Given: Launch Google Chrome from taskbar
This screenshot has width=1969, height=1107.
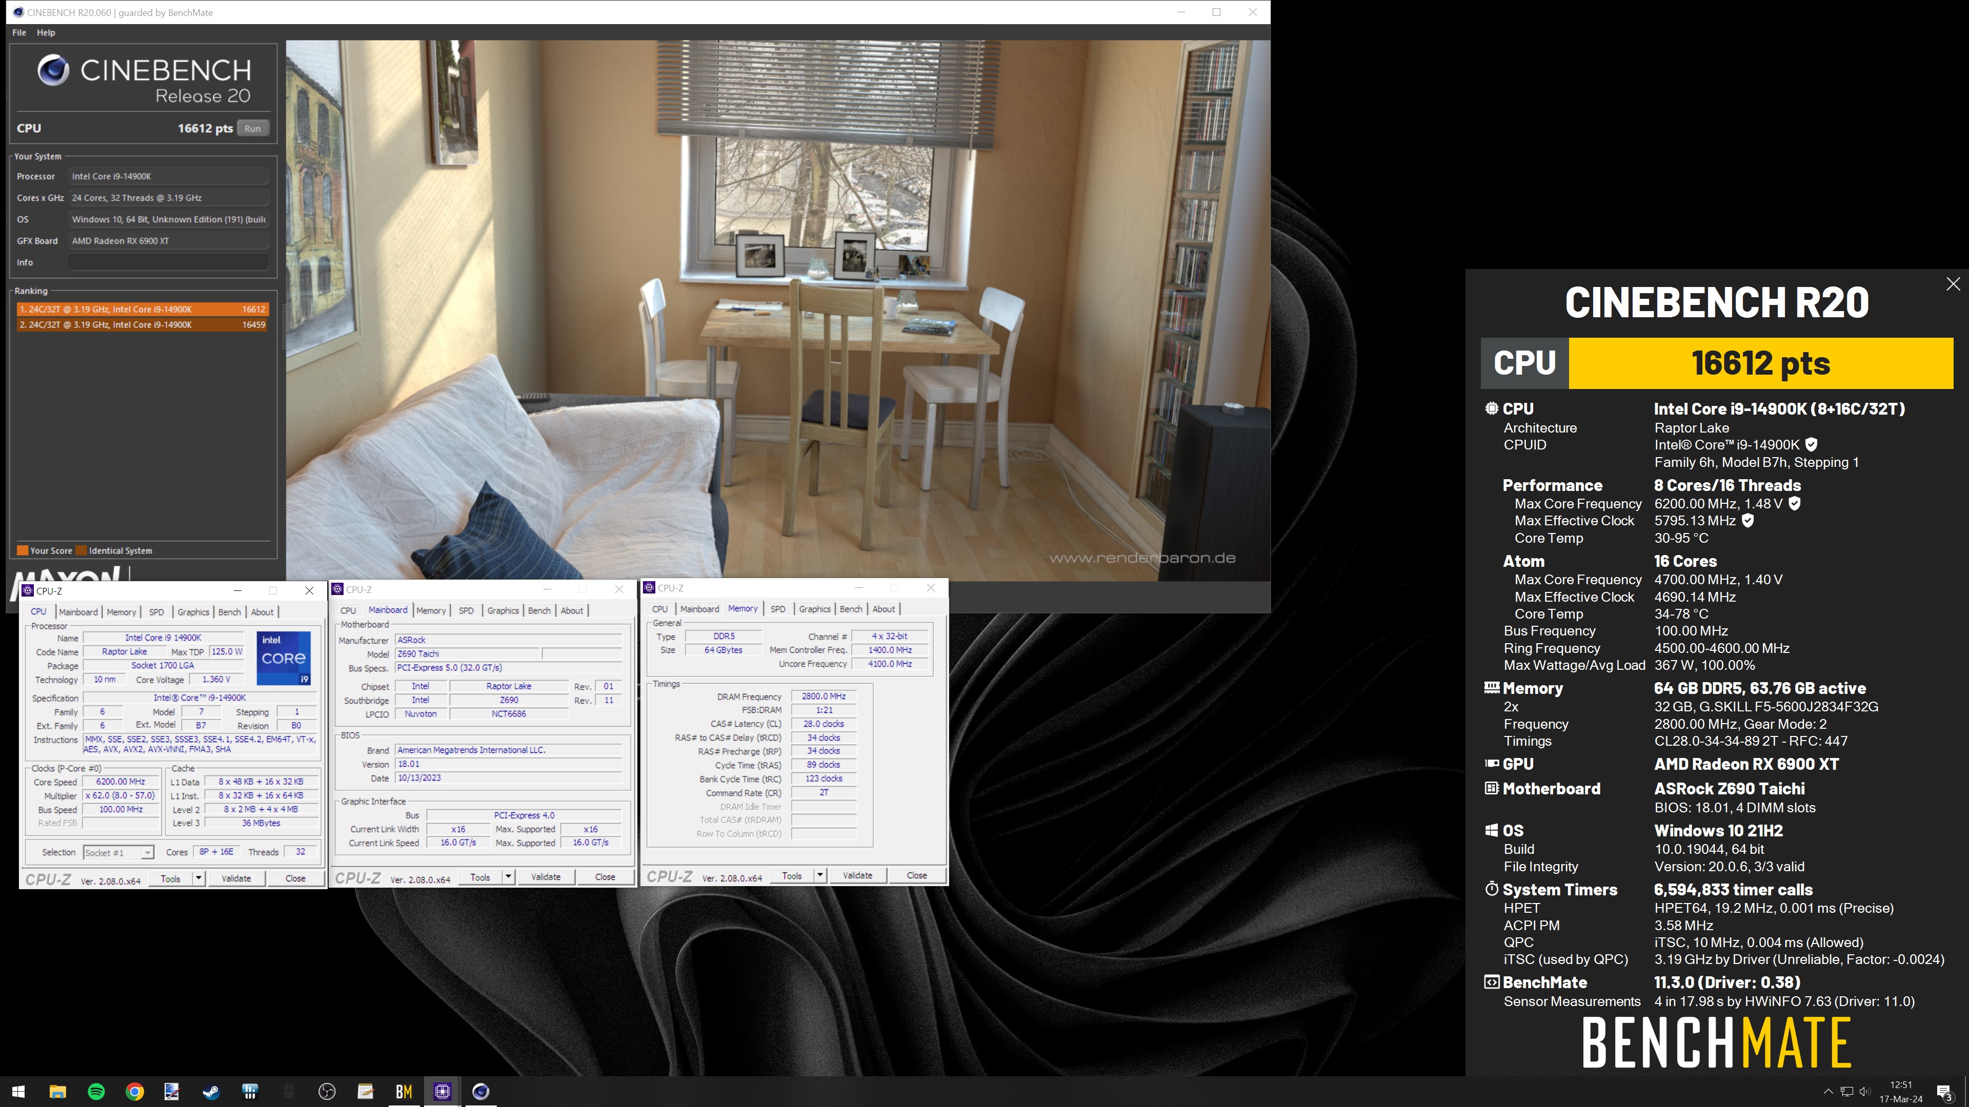Looking at the screenshot, I should (134, 1092).
